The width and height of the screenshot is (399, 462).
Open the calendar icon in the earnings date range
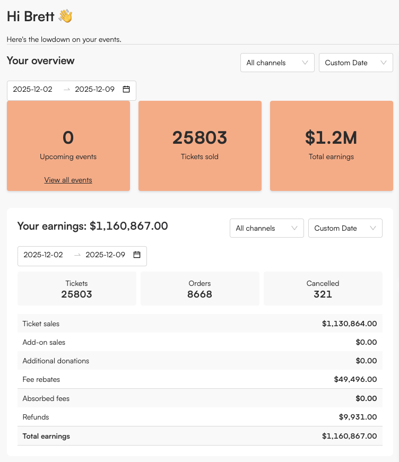(137, 255)
